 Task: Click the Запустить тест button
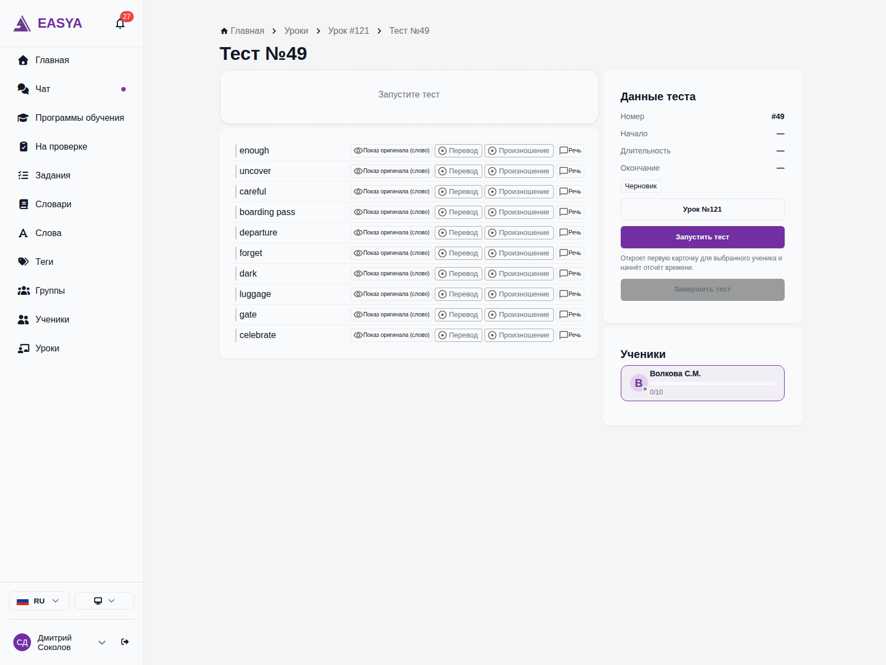pyautogui.click(x=702, y=237)
